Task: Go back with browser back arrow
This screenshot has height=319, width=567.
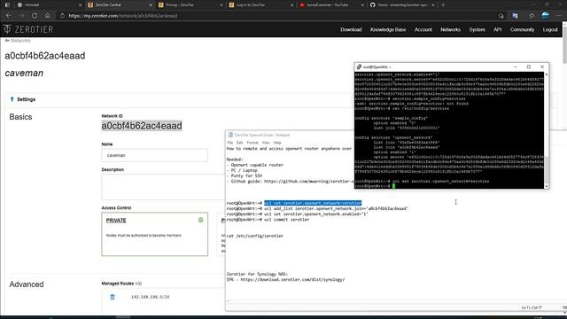Action: point(8,16)
